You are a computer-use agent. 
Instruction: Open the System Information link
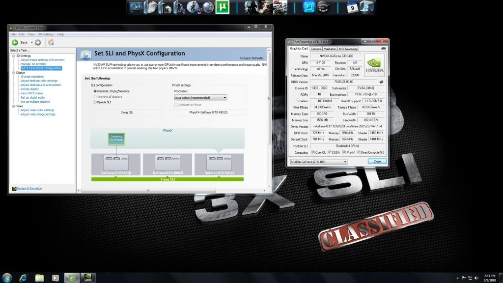[x=29, y=189]
